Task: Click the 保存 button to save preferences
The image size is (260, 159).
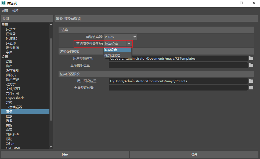Action: [65, 154]
